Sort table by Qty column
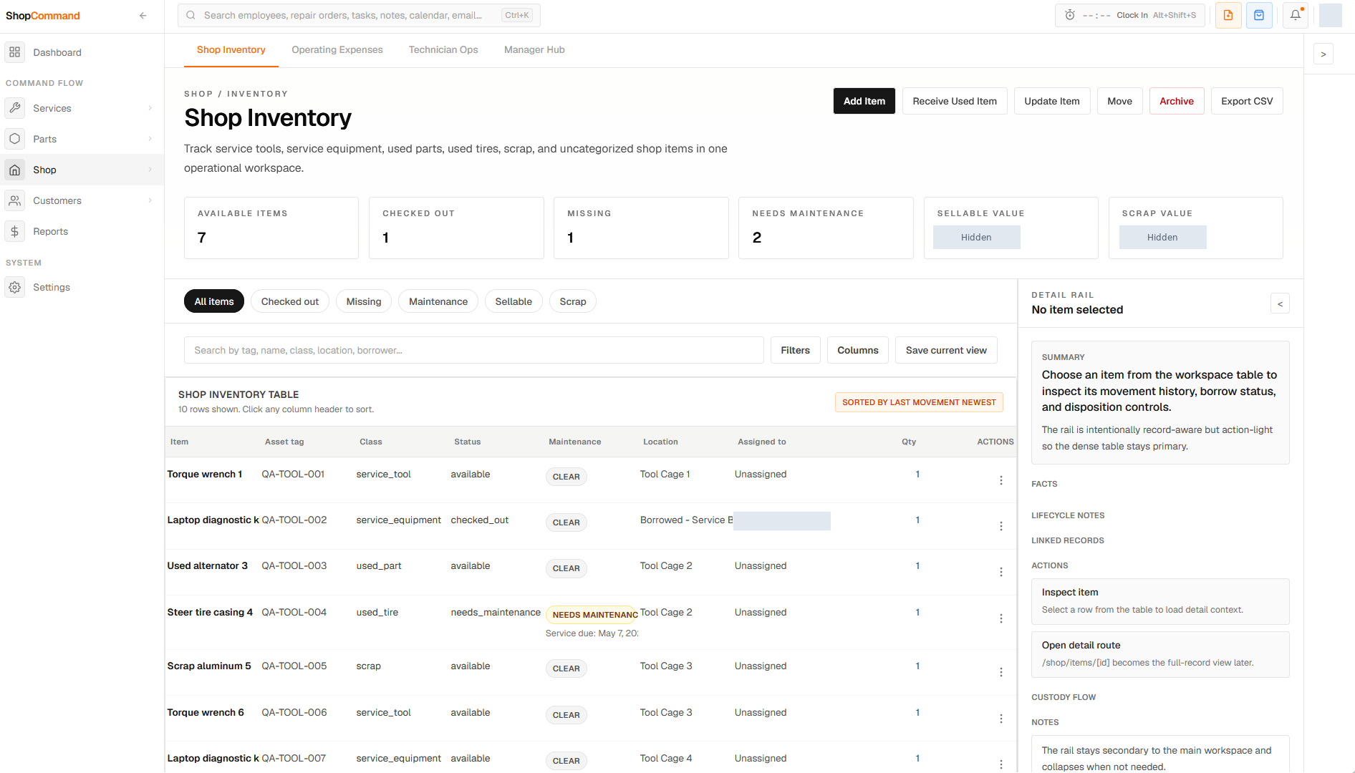This screenshot has height=773, width=1355. [x=909, y=442]
